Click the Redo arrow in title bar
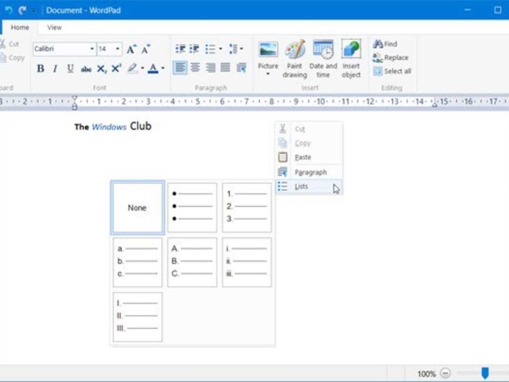 (x=22, y=10)
